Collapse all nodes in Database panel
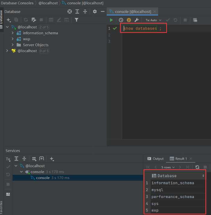Image resolution: width=211 pixels, height=215 pixels. coord(85,11)
